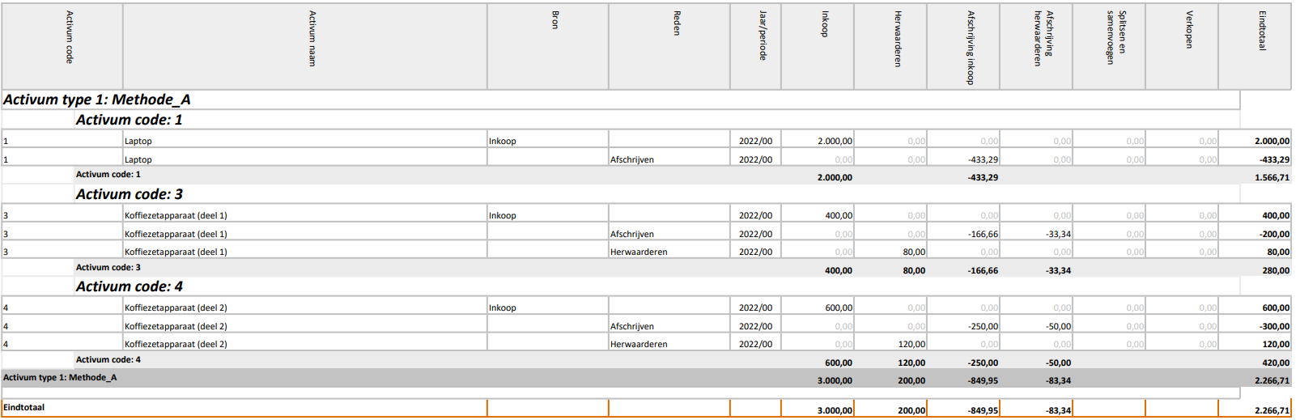The height and width of the screenshot is (420, 1296).
Task: Select the subtotal value 1.566,71
Action: coord(1272,177)
